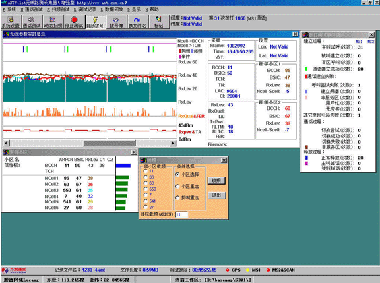Screen dimensions: 380x283
Task: Open the 系统 menu
Action: point(9,9)
